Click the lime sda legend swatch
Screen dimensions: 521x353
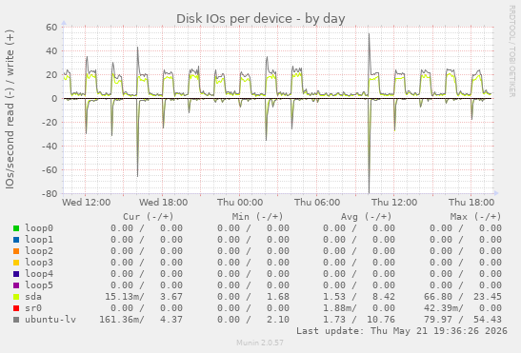pos(16,297)
